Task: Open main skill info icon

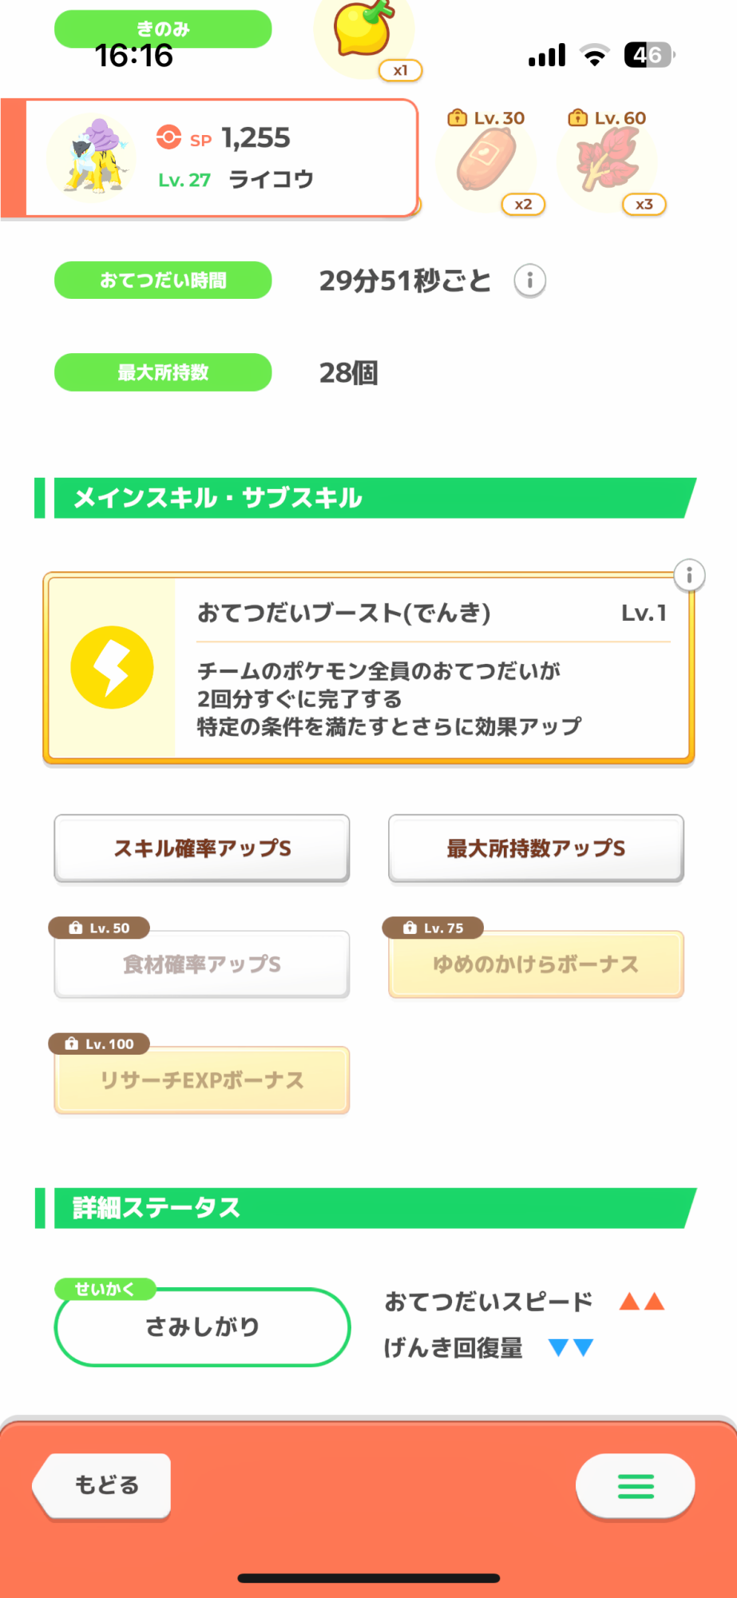Action: [x=689, y=574]
